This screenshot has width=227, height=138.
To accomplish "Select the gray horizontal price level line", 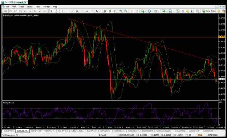I will 110,79.
